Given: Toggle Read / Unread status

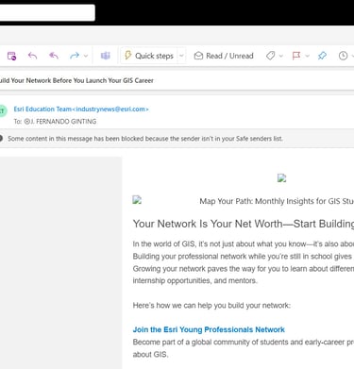Looking at the screenshot, I should pos(224,56).
